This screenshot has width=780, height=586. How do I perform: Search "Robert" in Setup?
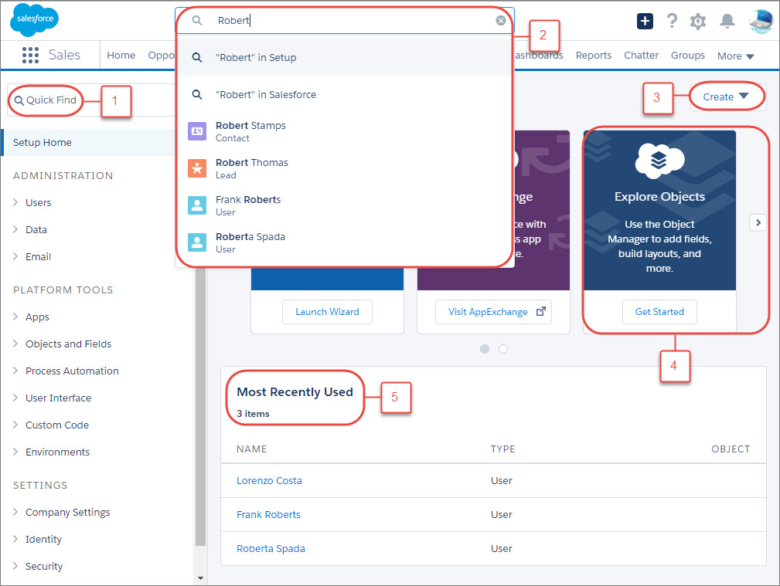[x=344, y=58]
